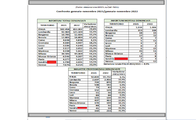Click the gray bar at the page top

tap(97, 3)
